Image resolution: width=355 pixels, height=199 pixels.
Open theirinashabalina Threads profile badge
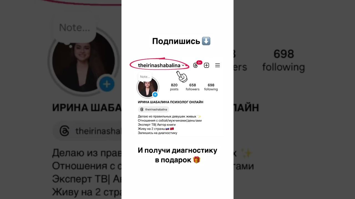pos(153,109)
